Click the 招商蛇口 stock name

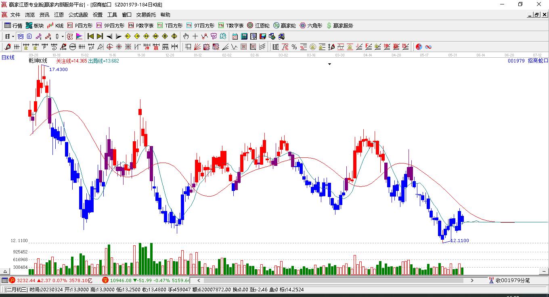(x=538, y=61)
